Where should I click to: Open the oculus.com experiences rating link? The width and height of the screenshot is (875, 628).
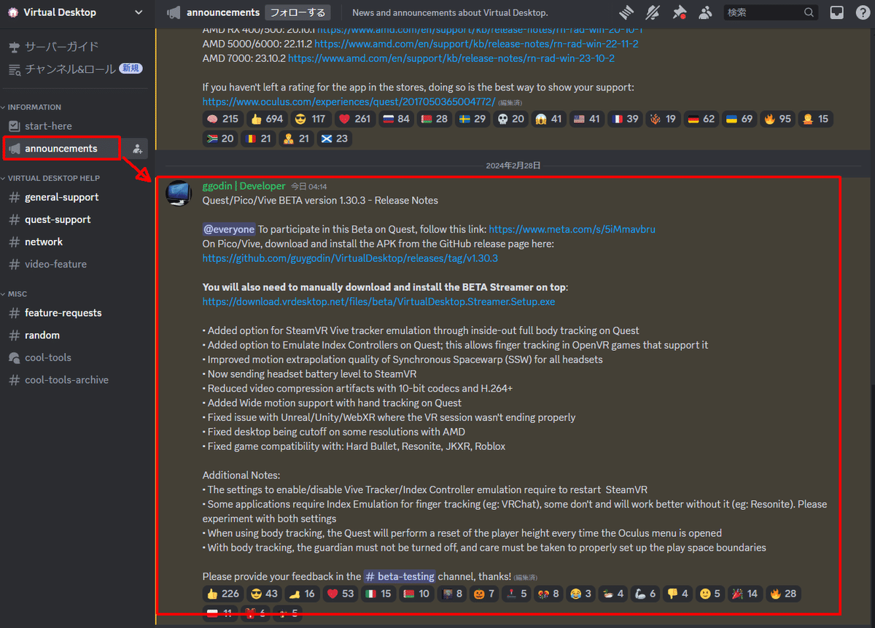pos(349,102)
